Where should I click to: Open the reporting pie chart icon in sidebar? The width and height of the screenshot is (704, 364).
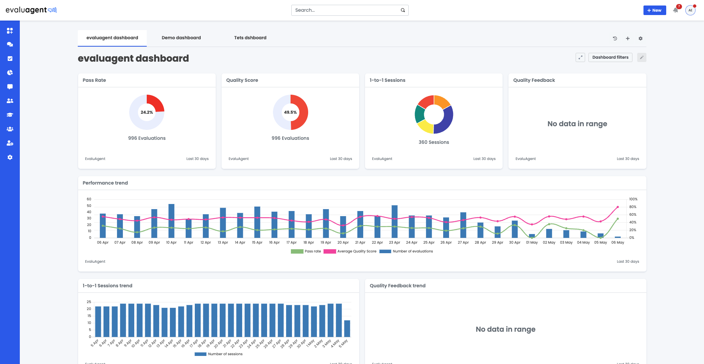click(x=10, y=73)
